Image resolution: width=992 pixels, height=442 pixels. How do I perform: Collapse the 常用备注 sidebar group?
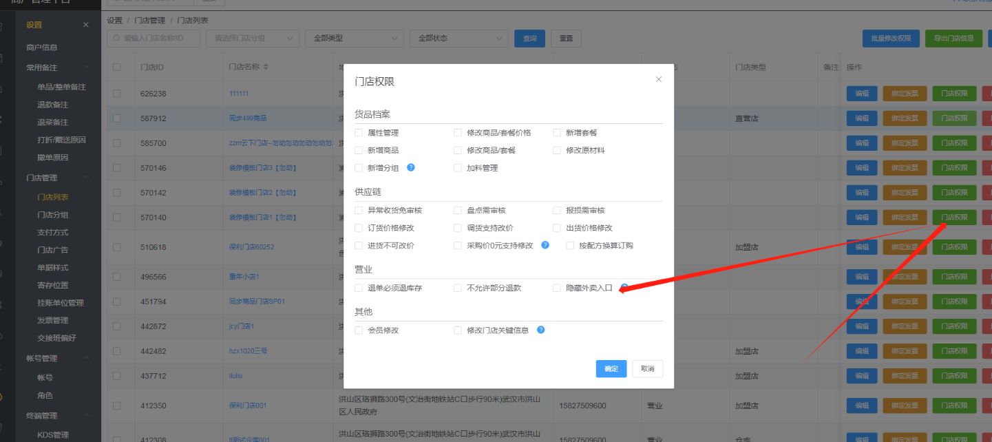tap(87, 67)
